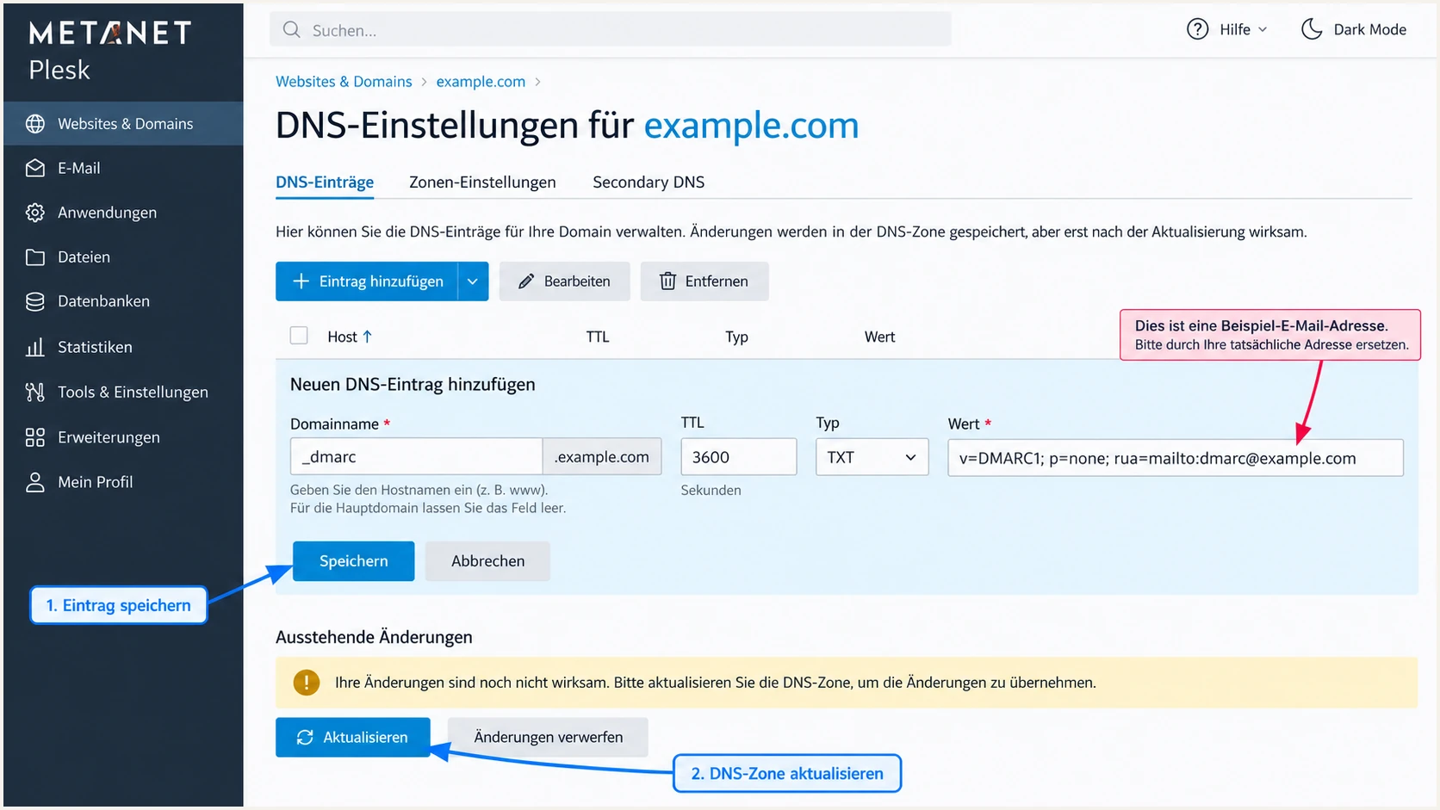Click the Typ column header
1440x810 pixels.
[736, 337]
